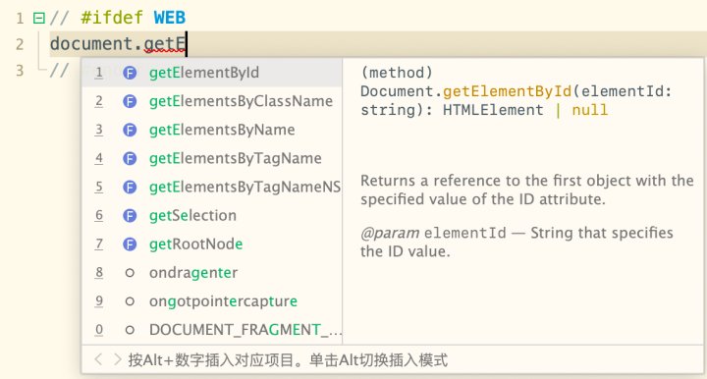Click function icon beside getElementsByTagName suggestion
The image size is (707, 379).
click(x=130, y=159)
